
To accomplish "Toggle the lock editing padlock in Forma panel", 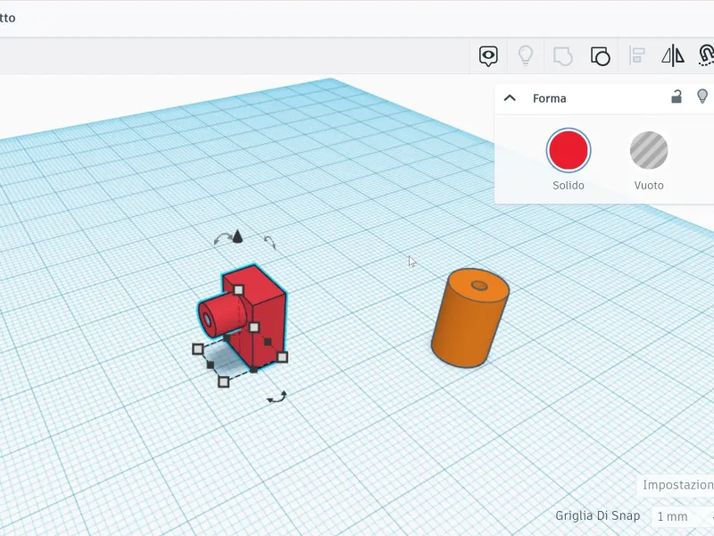I will pyautogui.click(x=677, y=96).
